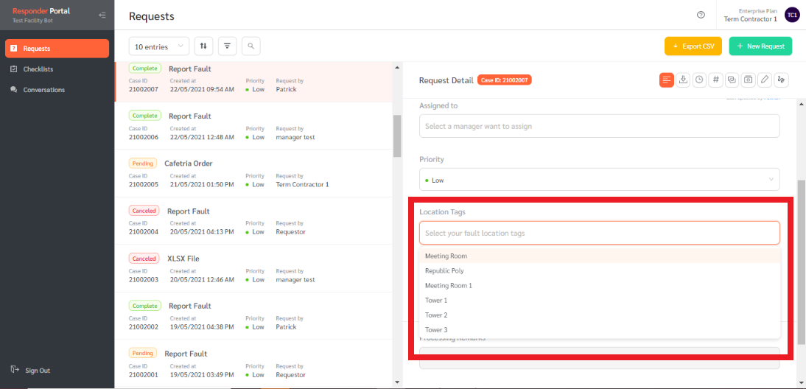Image resolution: width=806 pixels, height=389 pixels.
Task: Choose Meeting Room location tag
Action: click(x=600, y=256)
